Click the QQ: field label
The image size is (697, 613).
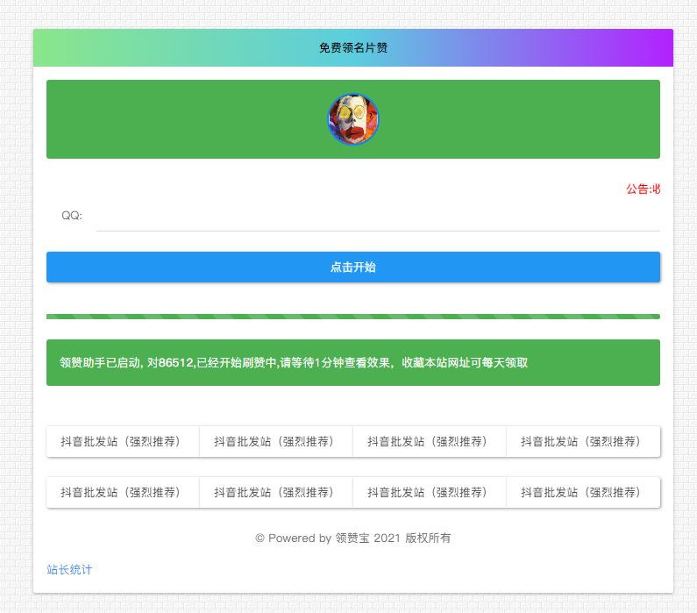tap(72, 216)
